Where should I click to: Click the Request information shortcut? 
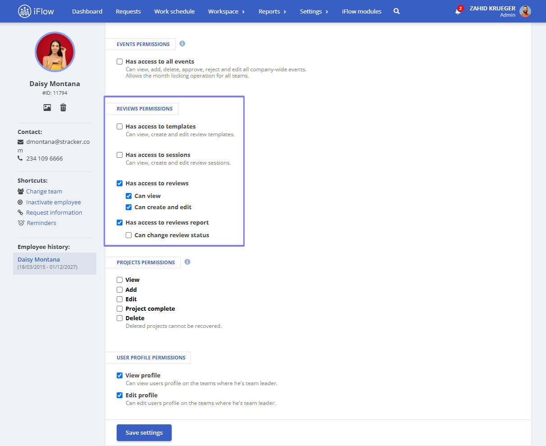pos(54,212)
